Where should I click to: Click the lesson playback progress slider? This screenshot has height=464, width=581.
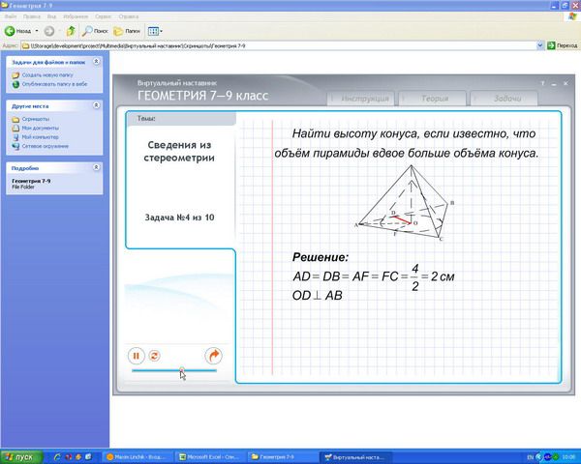pos(174,370)
